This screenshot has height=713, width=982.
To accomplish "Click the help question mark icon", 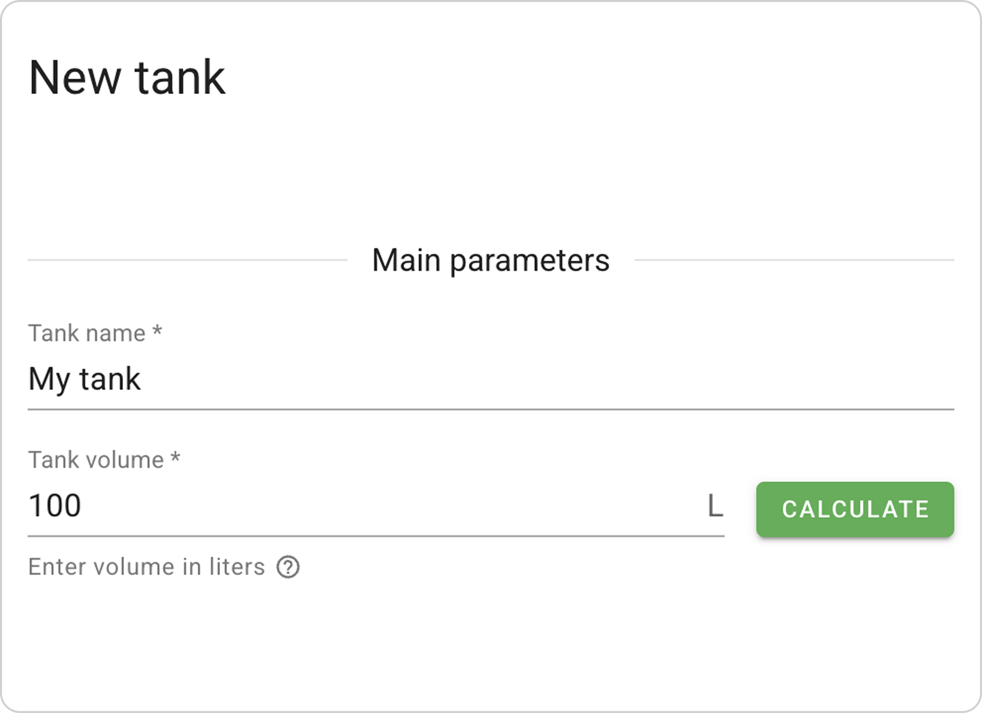I will click(288, 567).
